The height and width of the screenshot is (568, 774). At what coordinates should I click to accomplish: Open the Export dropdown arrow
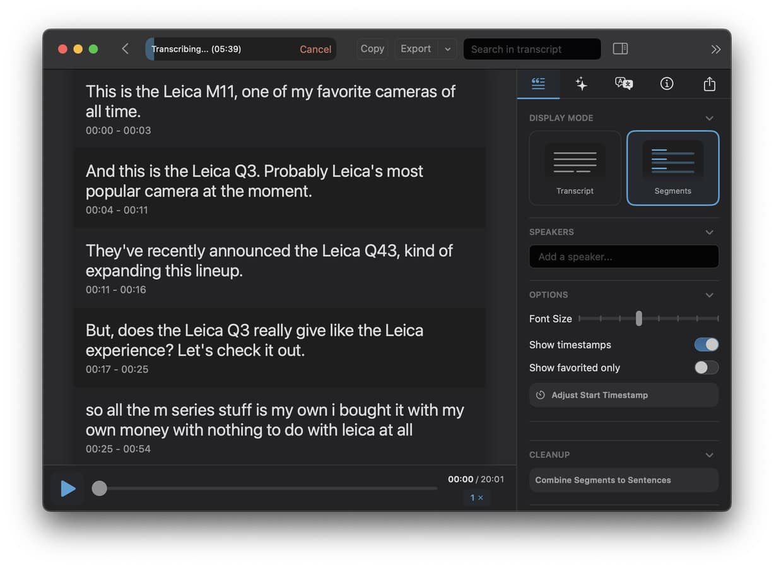pos(447,49)
